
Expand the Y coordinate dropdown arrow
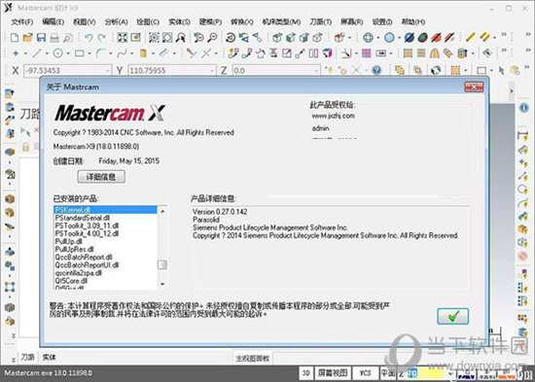pos(212,71)
